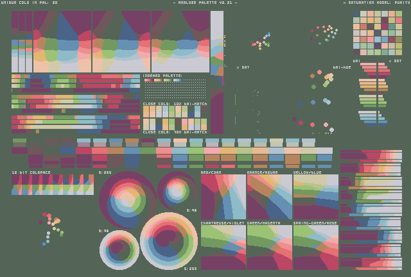411x277 pixels.
Task: Select the Green/Magenta mix diagram
Action: [269, 248]
